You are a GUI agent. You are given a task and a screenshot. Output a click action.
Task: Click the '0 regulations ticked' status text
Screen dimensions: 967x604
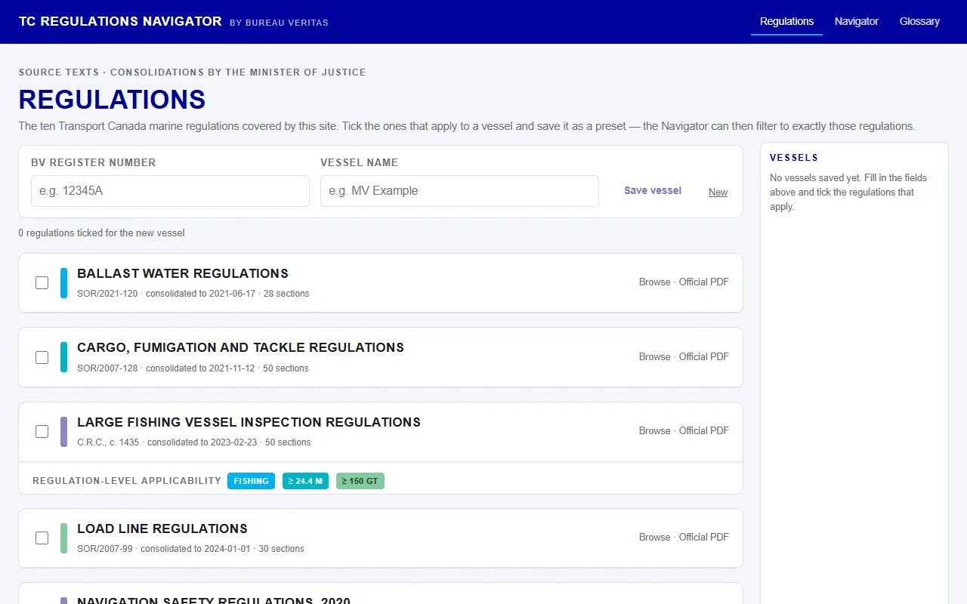(x=102, y=233)
